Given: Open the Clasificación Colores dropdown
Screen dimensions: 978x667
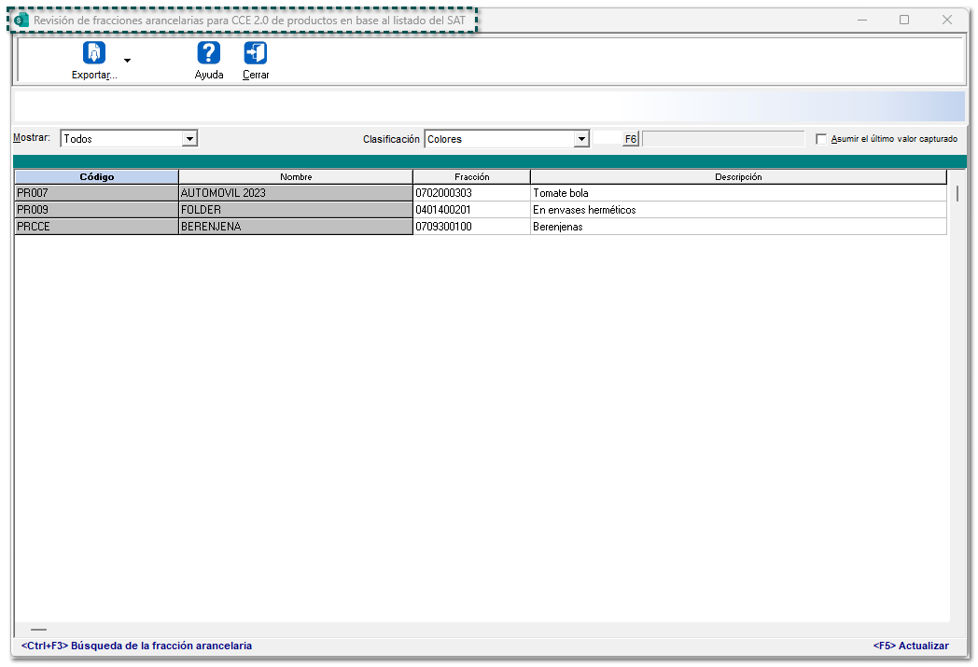Looking at the screenshot, I should point(582,139).
